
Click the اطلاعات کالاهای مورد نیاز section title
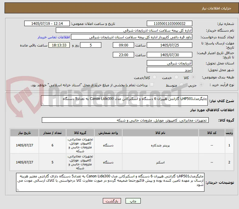pyautogui.click(x=212, y=110)
